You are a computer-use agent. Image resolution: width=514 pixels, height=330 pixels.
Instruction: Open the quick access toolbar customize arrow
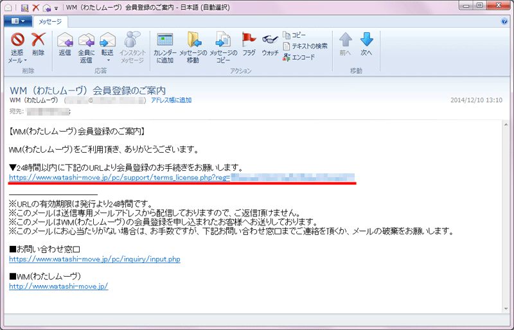56,8
